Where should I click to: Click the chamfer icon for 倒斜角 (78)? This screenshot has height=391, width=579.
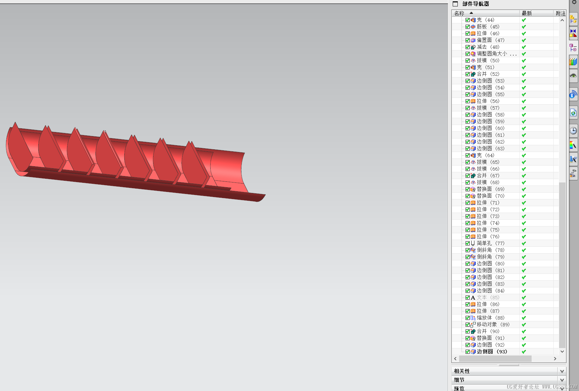[473, 250]
